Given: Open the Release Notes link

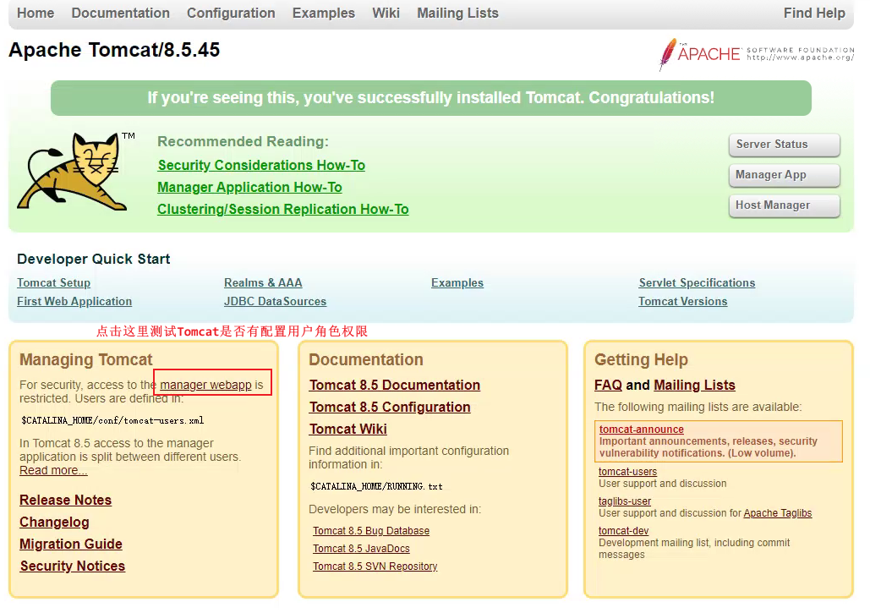Looking at the screenshot, I should tap(65, 501).
